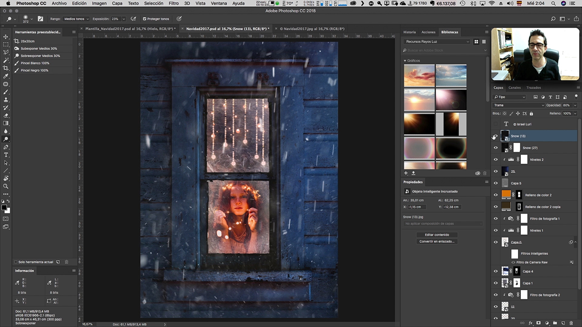Toggle the Proteger tonos checkbox
This screenshot has width=582, height=327.
point(145,19)
